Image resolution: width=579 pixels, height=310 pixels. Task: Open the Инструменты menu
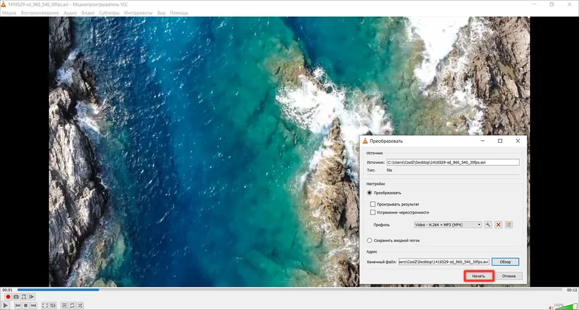pyautogui.click(x=138, y=13)
